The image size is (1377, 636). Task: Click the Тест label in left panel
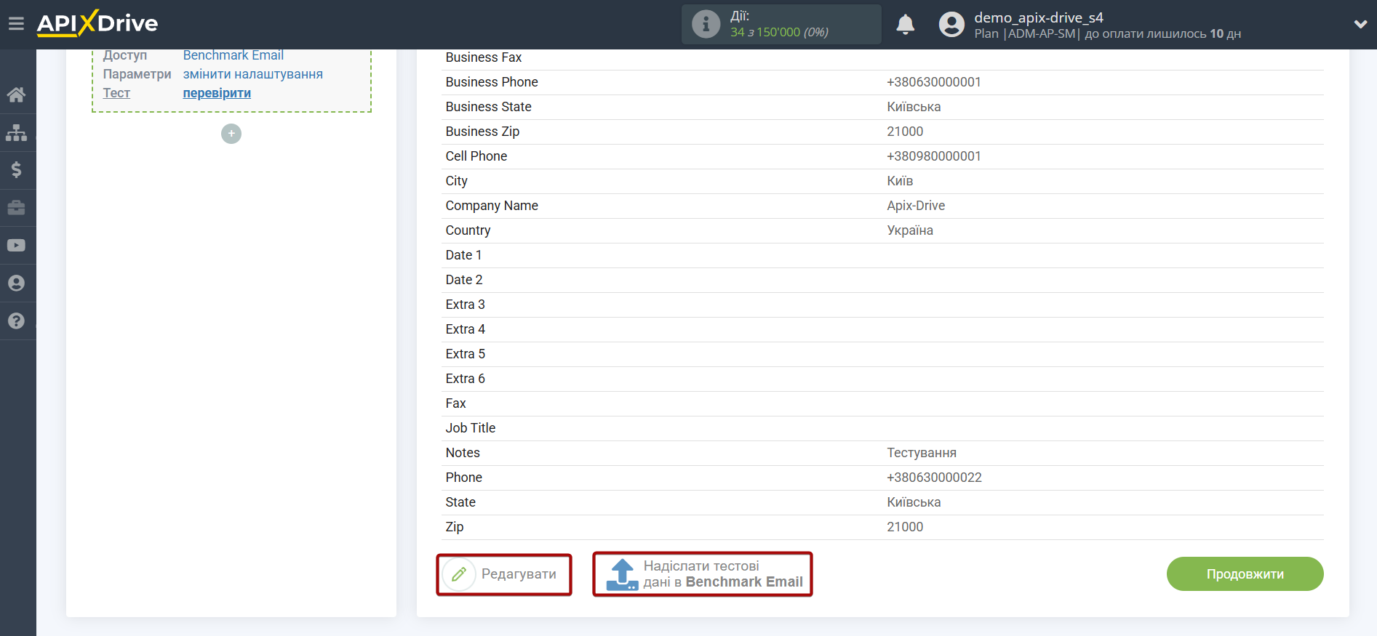(x=116, y=93)
